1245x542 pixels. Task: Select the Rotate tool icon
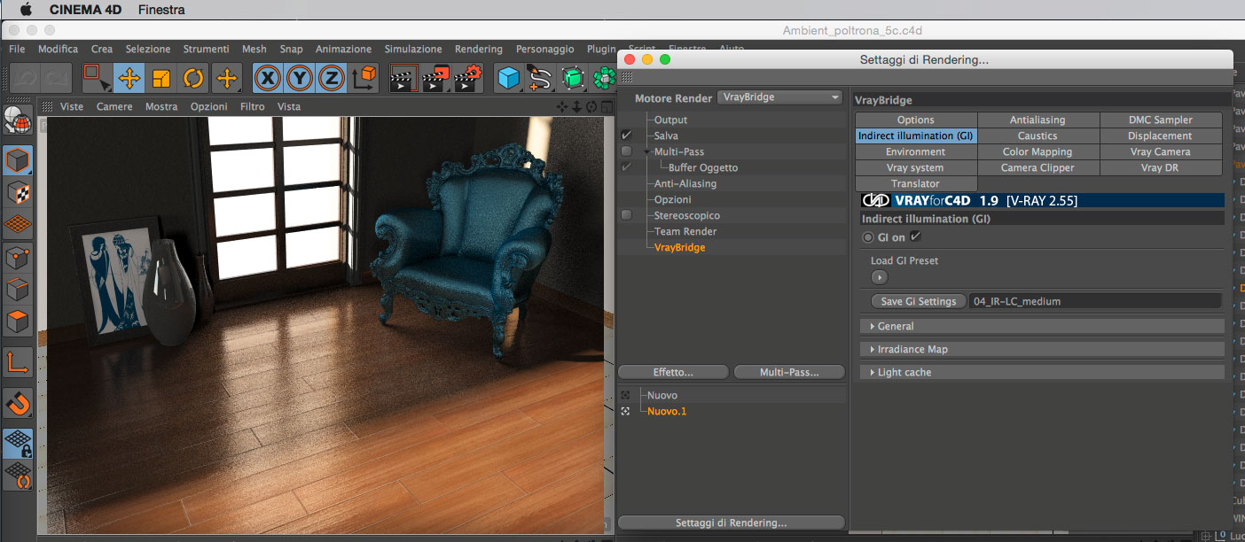pyautogui.click(x=193, y=78)
